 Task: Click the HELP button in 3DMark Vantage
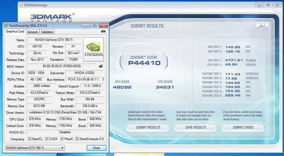click(x=262, y=26)
